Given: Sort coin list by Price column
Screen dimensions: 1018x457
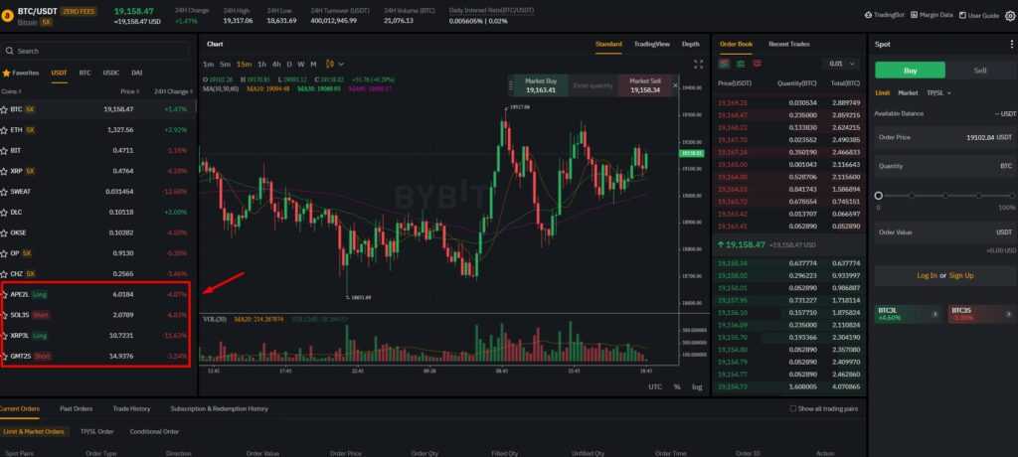Looking at the screenshot, I should [130, 91].
